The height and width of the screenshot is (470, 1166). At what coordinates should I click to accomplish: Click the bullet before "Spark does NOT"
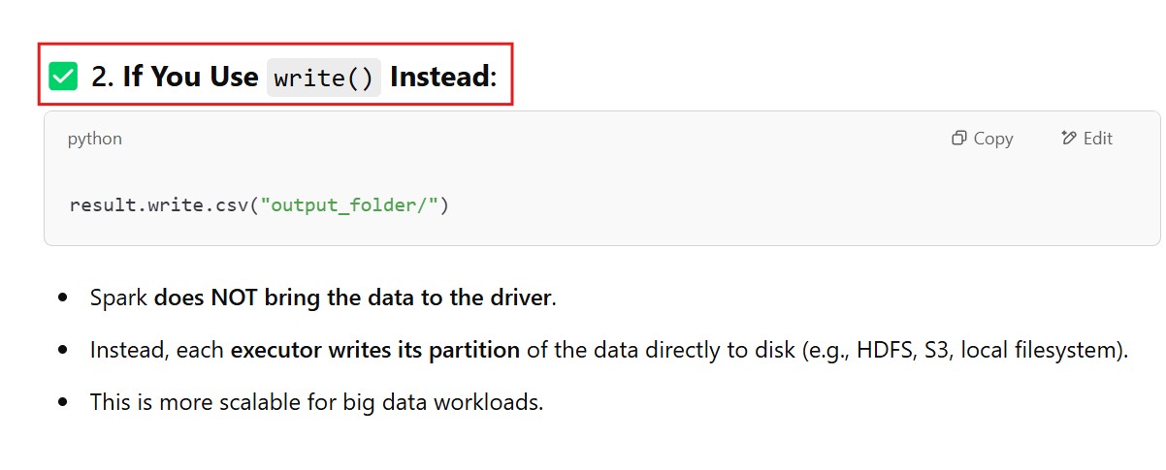click(x=63, y=298)
